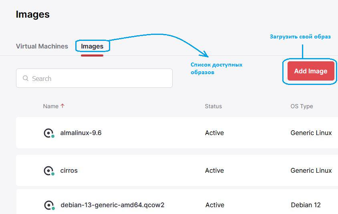Select the Images tab

(92, 46)
